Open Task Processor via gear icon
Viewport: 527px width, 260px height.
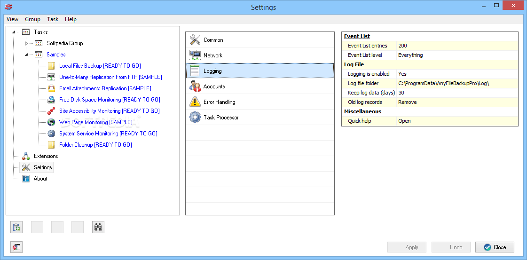click(x=195, y=117)
